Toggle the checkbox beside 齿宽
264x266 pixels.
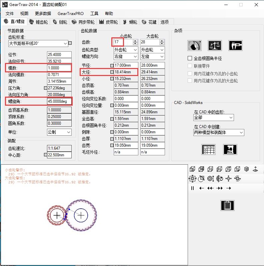coord(112,145)
